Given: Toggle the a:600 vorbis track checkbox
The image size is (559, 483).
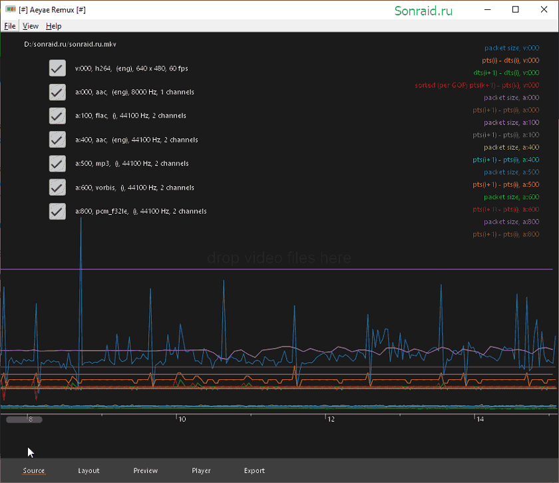Looking at the screenshot, I should click(x=57, y=188).
